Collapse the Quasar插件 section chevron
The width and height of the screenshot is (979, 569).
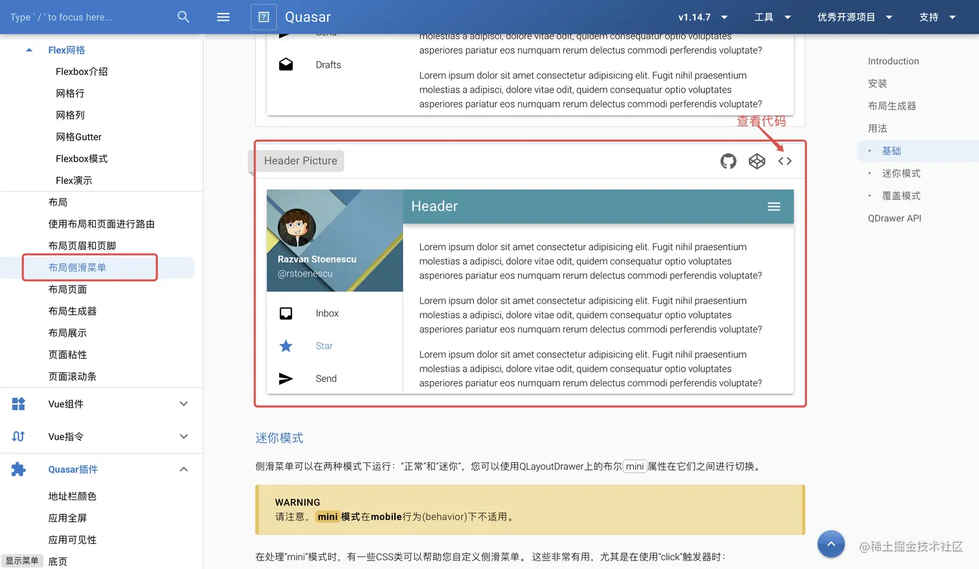point(184,469)
